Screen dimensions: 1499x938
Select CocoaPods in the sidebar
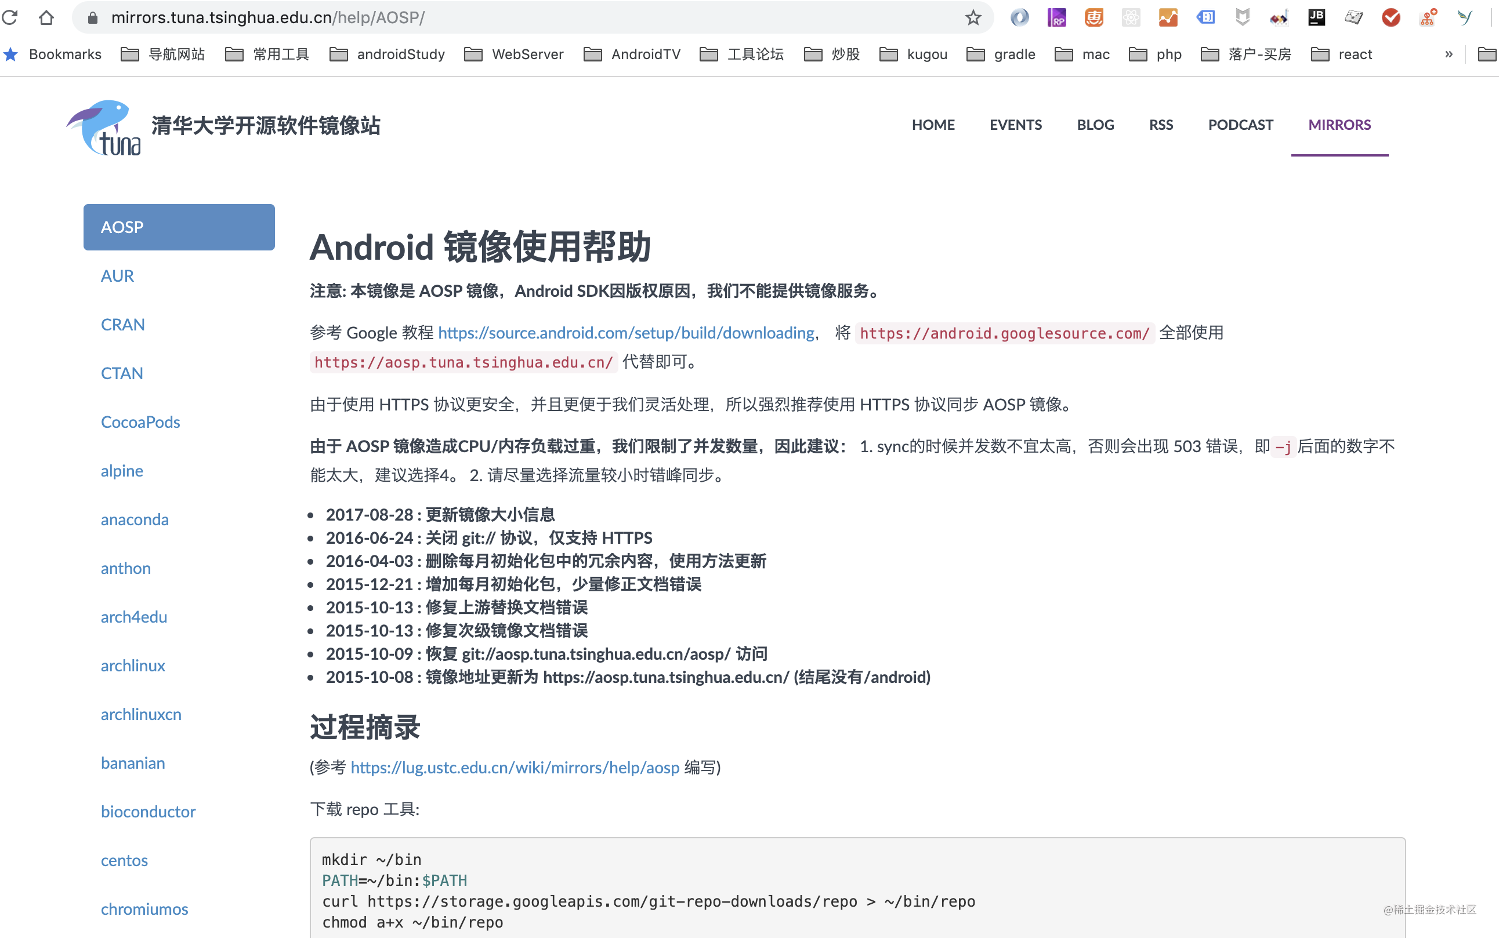(x=140, y=422)
